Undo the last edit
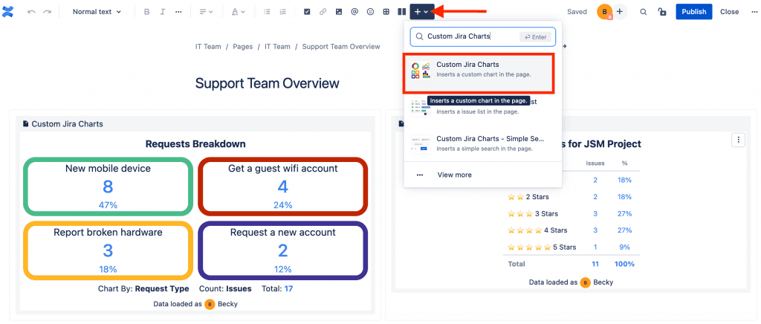The image size is (761, 324). click(x=31, y=12)
